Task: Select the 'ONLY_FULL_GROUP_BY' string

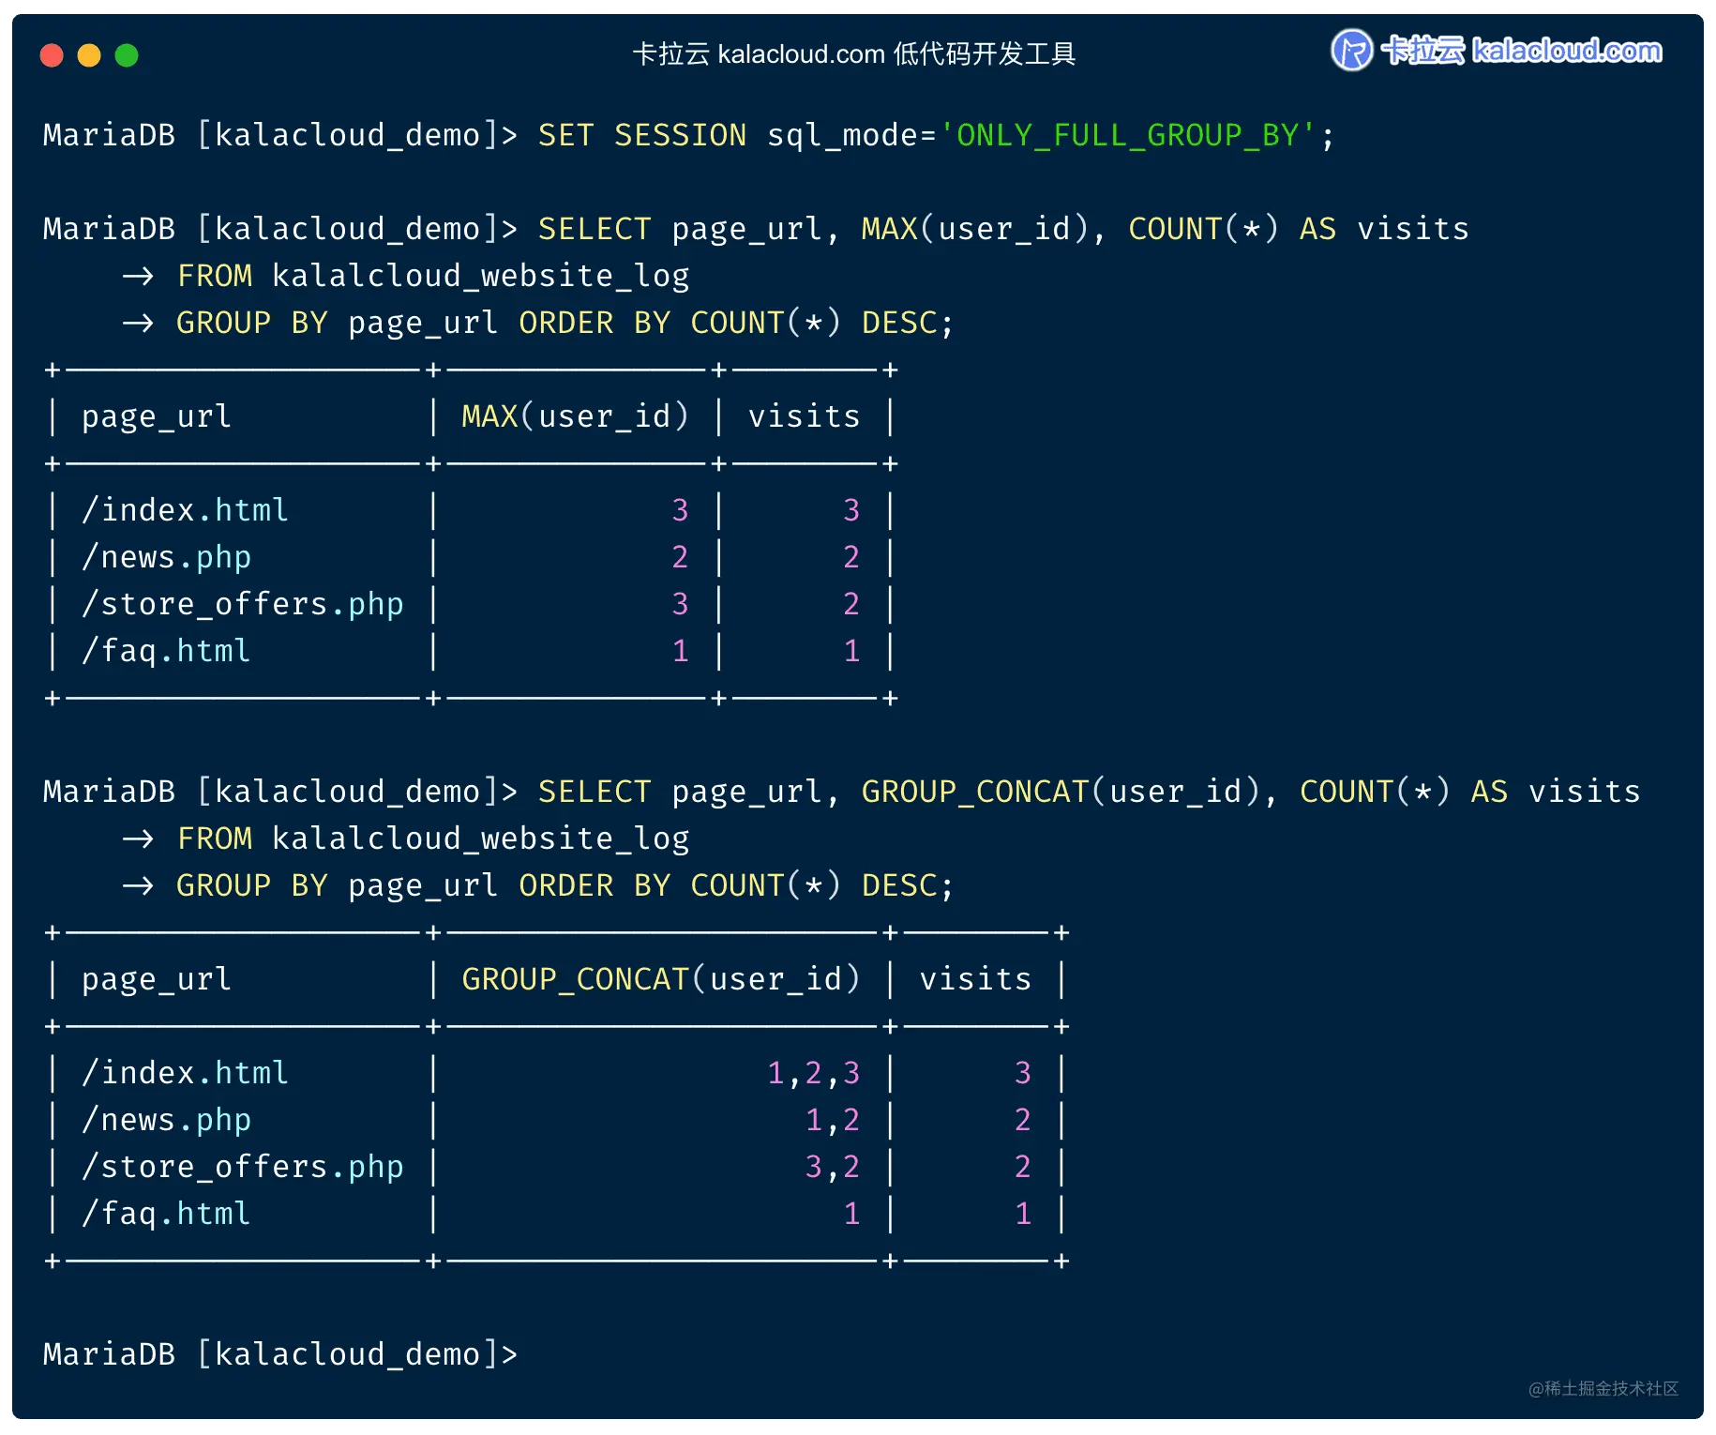Action: 1128,135
